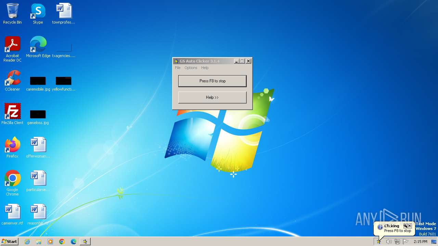The width and height of the screenshot is (438, 246).
Task: Click the "Help >>" button
Action: 212,97
